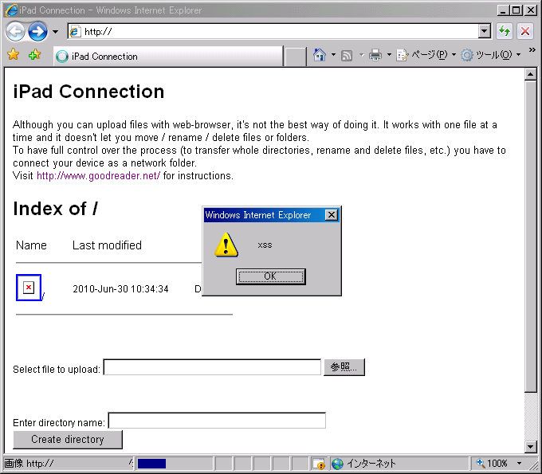Image resolution: width=542 pixels, height=474 pixels.
Task: Click the iPad Connection page heading
Action: [x=88, y=92]
